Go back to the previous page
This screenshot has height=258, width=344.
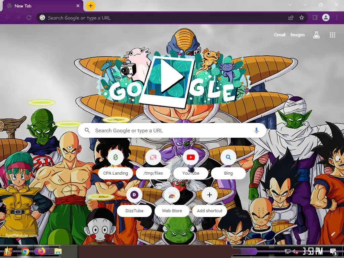pos(7,17)
